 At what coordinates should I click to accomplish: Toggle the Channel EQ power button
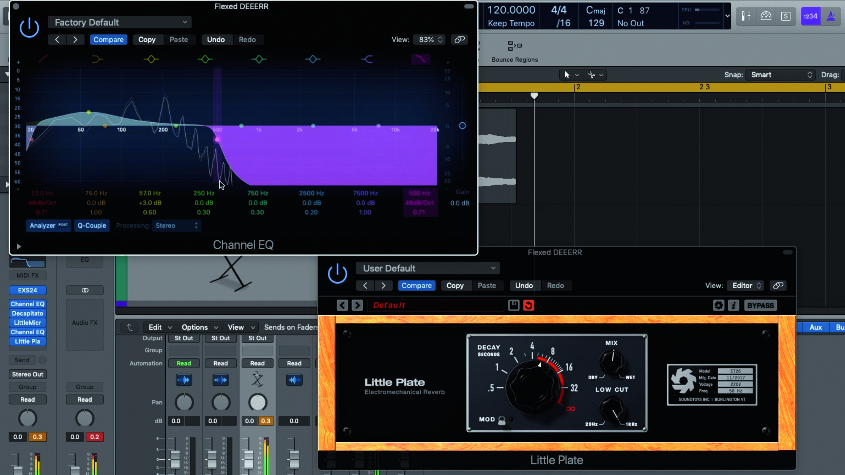[x=29, y=28]
